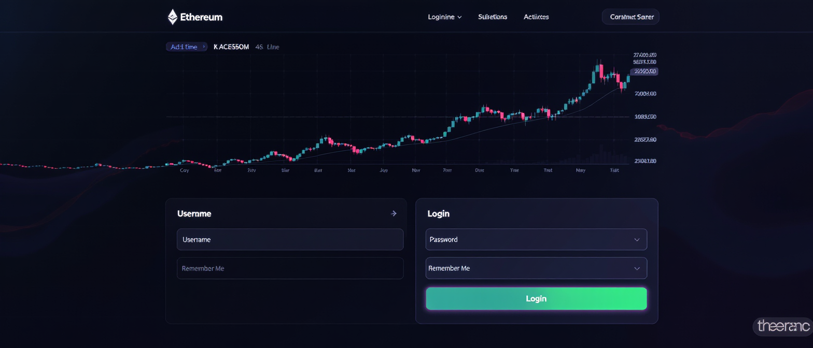Viewport: 813px width, 348px height.
Task: Select the KACESSOM chart tab
Action: point(231,47)
